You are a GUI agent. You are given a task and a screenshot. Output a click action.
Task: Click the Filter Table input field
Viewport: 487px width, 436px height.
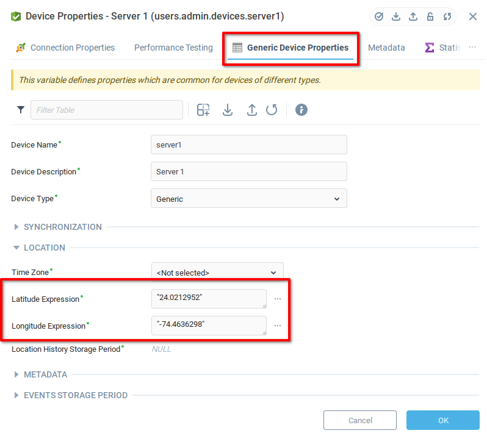[x=107, y=110]
